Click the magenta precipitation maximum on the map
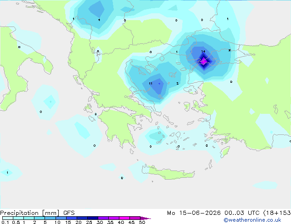291x224 pixels. (x=204, y=61)
